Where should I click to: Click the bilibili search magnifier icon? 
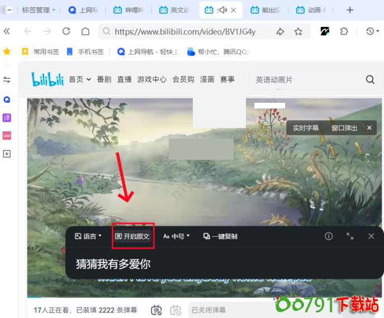(370, 79)
